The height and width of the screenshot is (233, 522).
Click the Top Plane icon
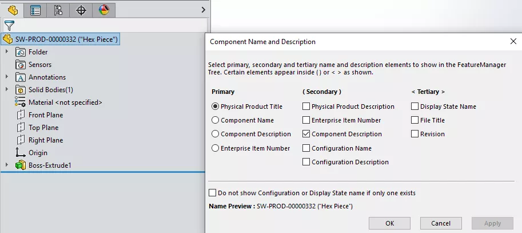[x=21, y=128]
